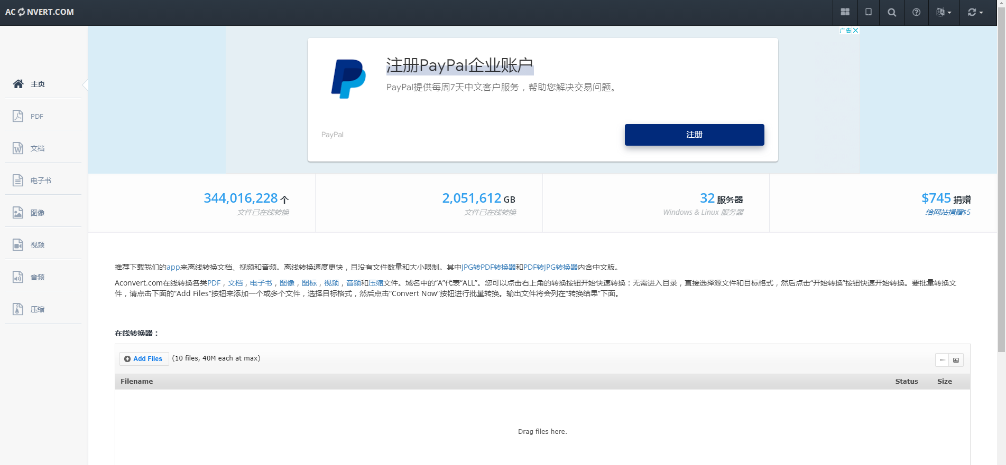Click the help question mark icon

(916, 12)
